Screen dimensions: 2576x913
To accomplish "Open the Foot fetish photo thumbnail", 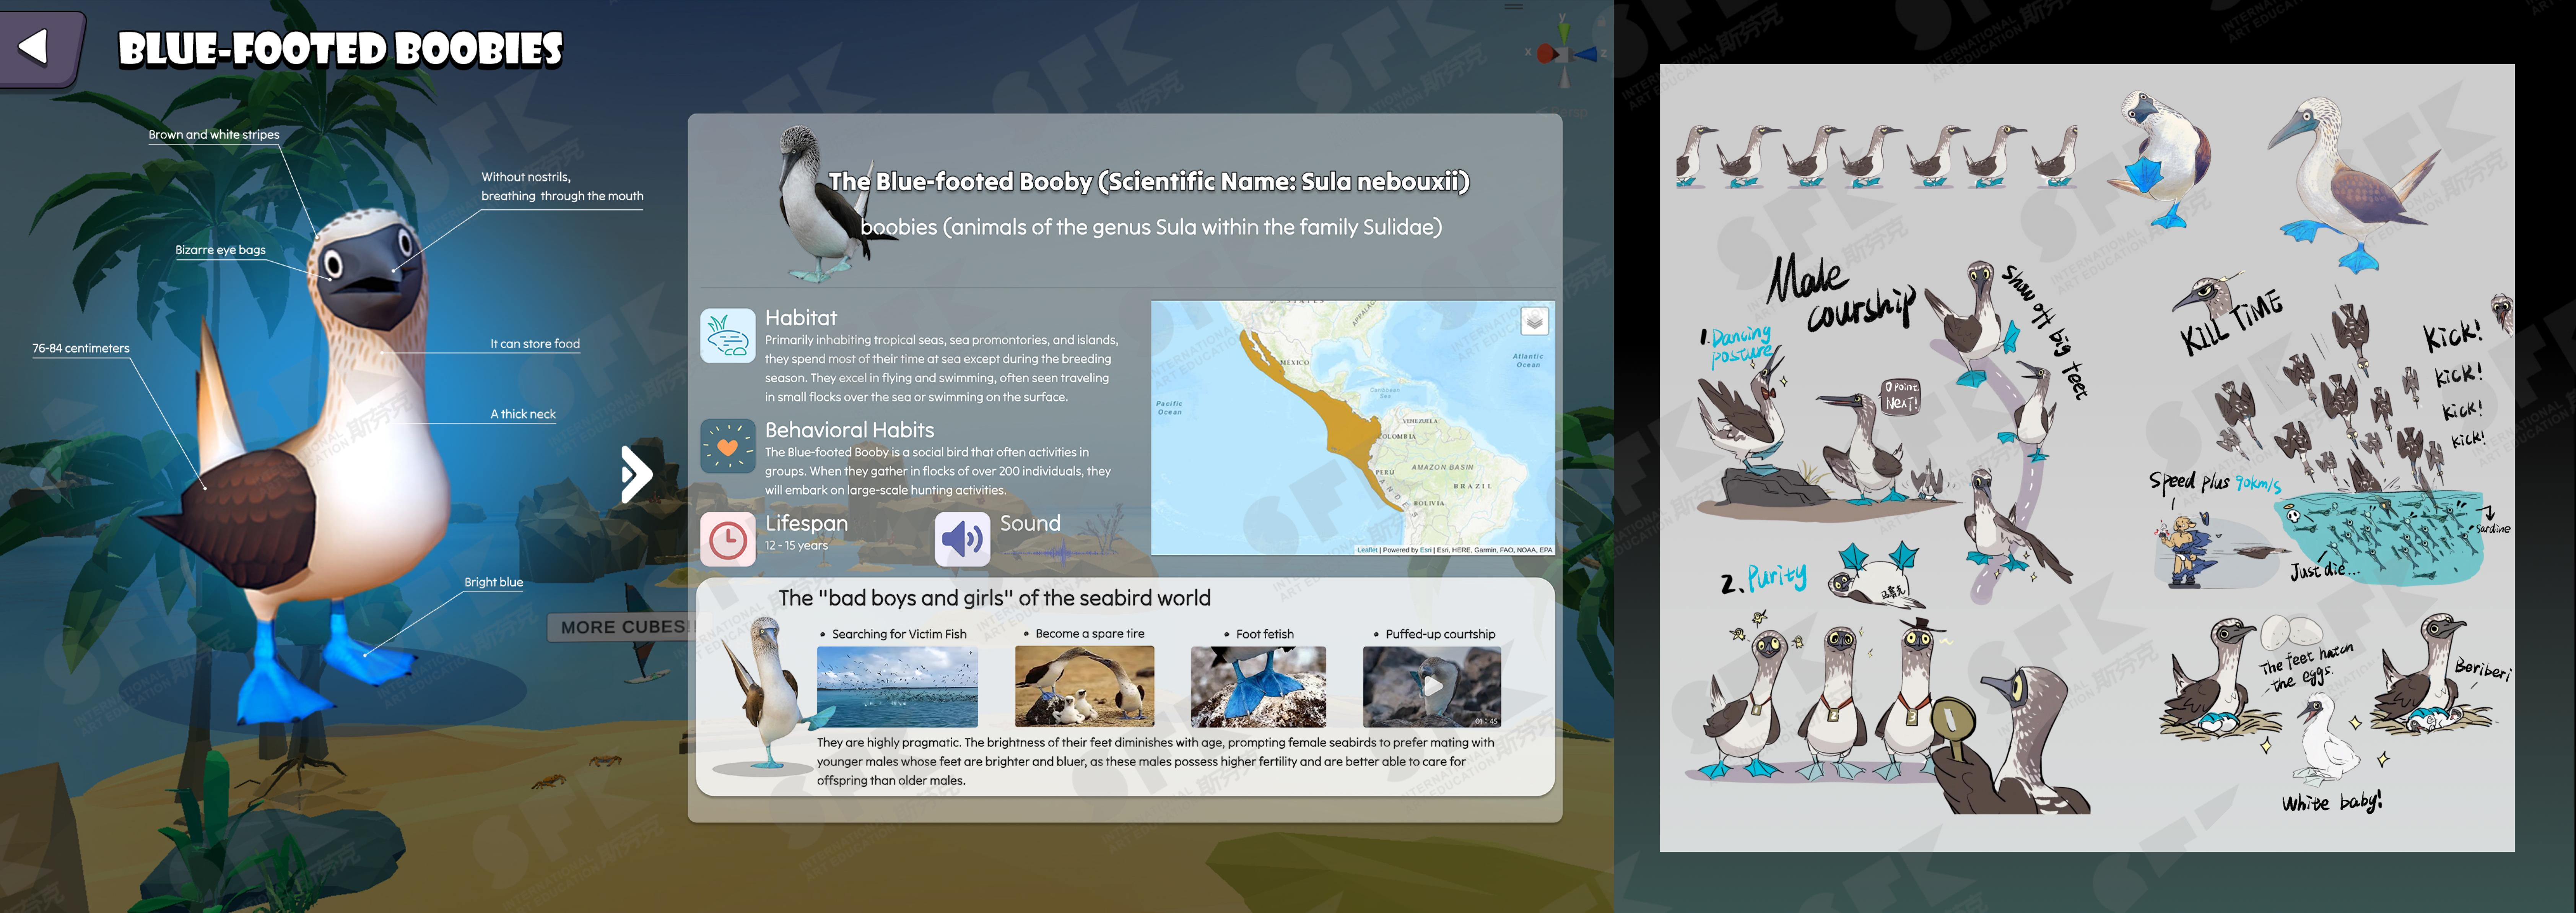I will click(1258, 687).
